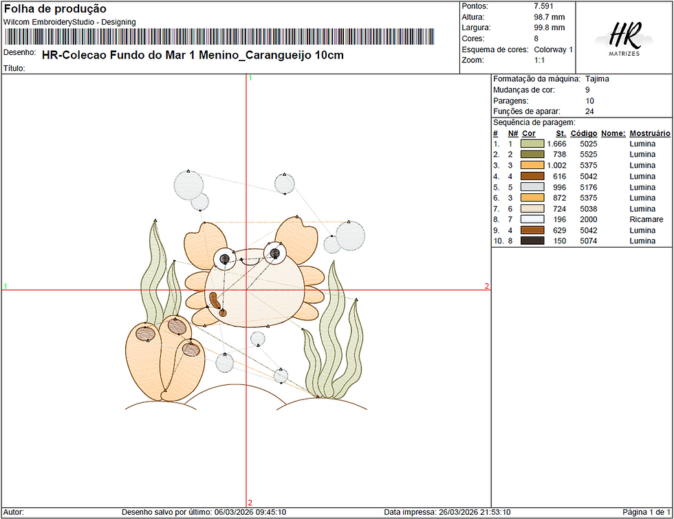Select color swatch for stop 7 code 5038
The width and height of the screenshot is (674, 519).
[x=532, y=209]
